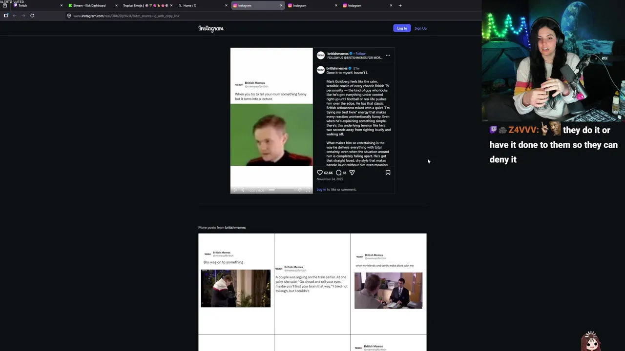
Task: Close the Tropical Emojis tab
Action: point(171,5)
